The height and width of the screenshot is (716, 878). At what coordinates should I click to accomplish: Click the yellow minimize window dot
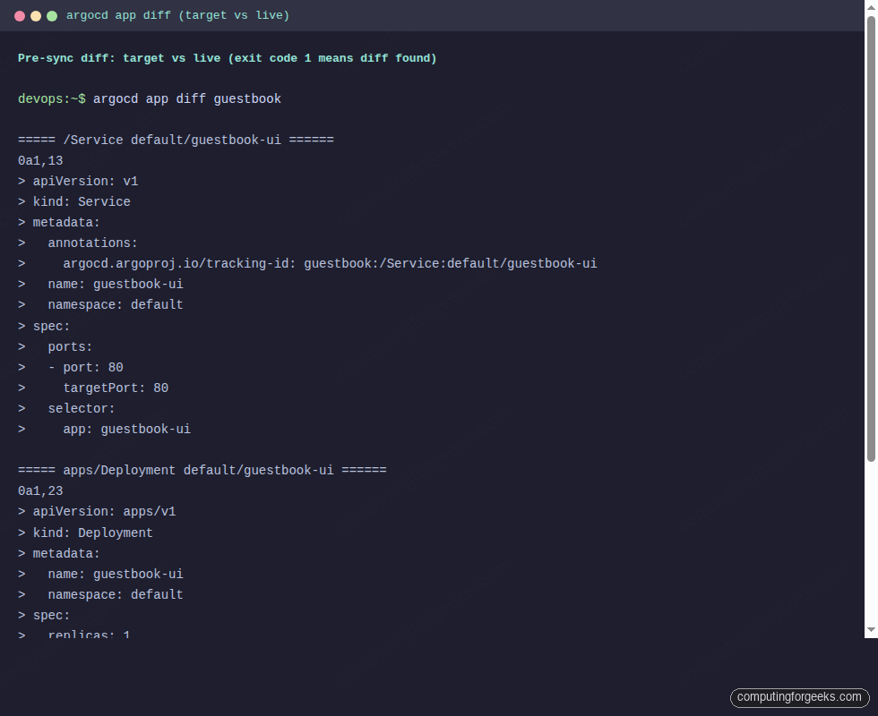coord(36,16)
